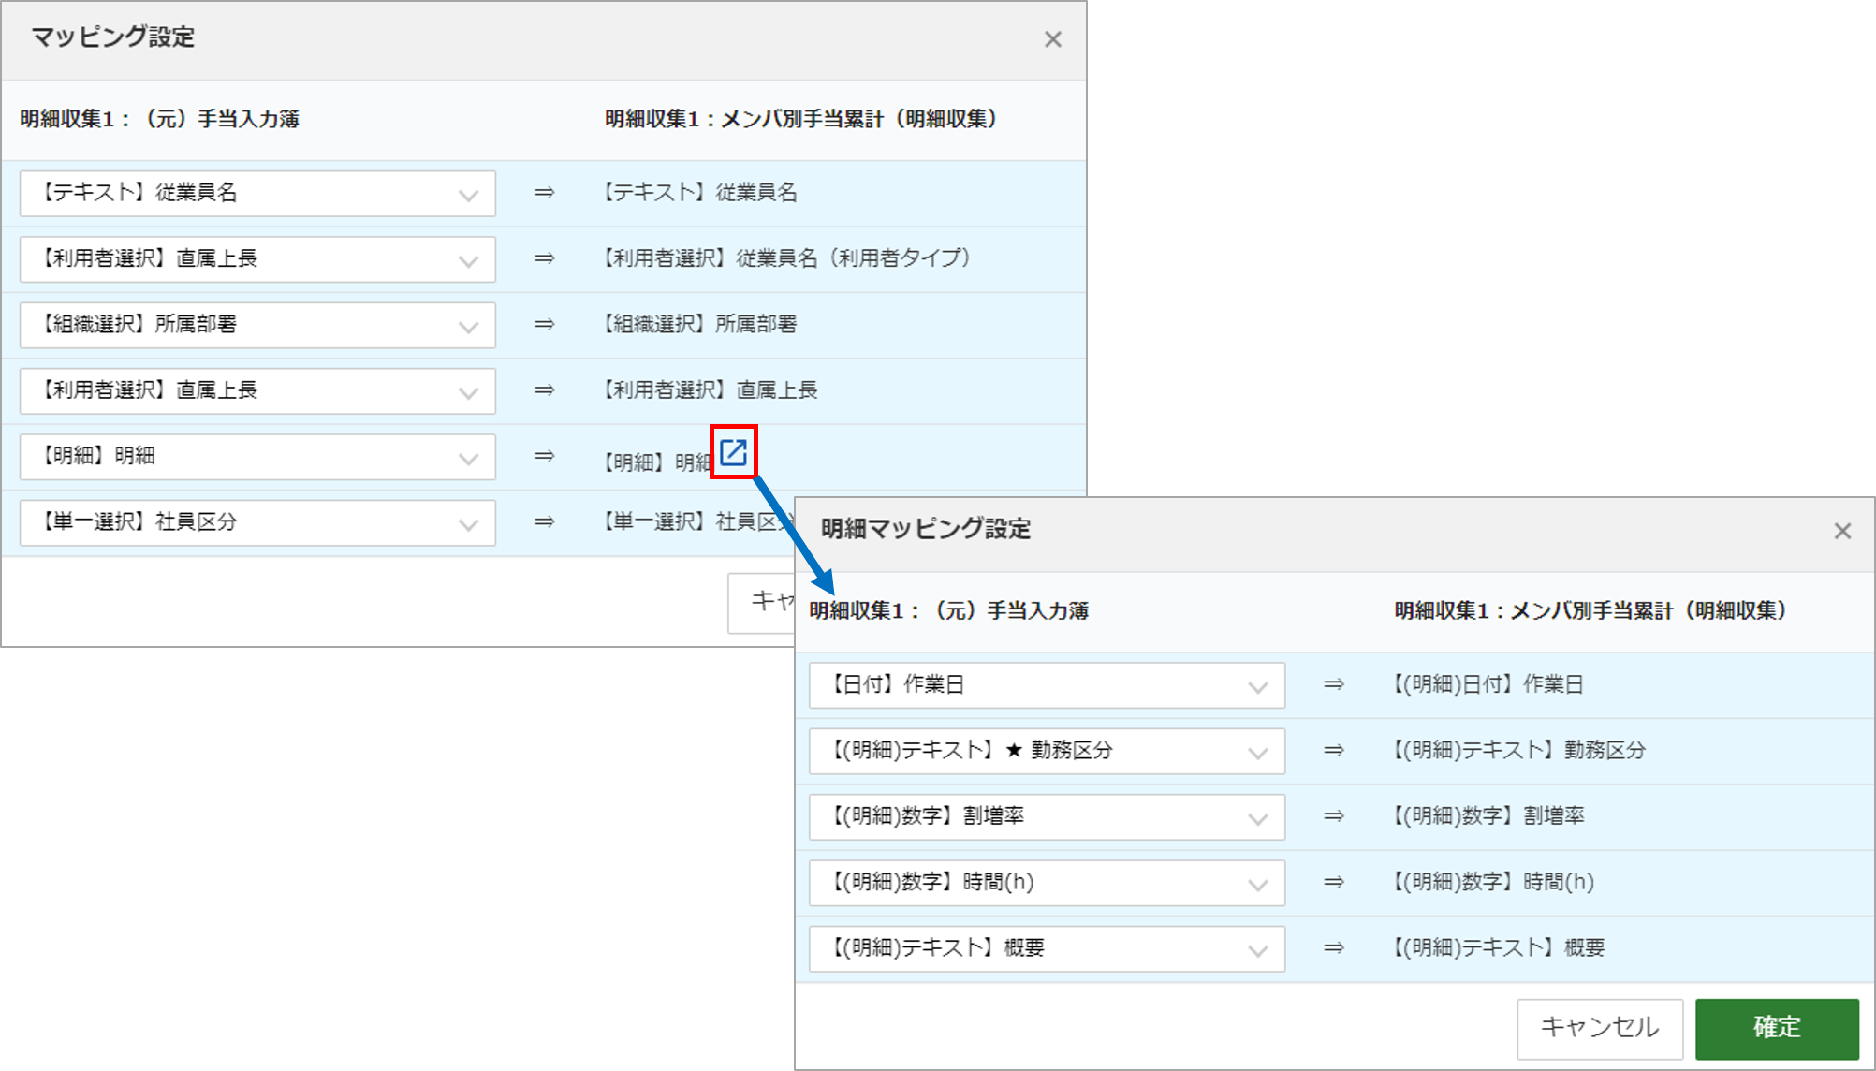The width and height of the screenshot is (1876, 1071).
Task: Close the マッピング設定 dialog with X
Action: (1053, 39)
